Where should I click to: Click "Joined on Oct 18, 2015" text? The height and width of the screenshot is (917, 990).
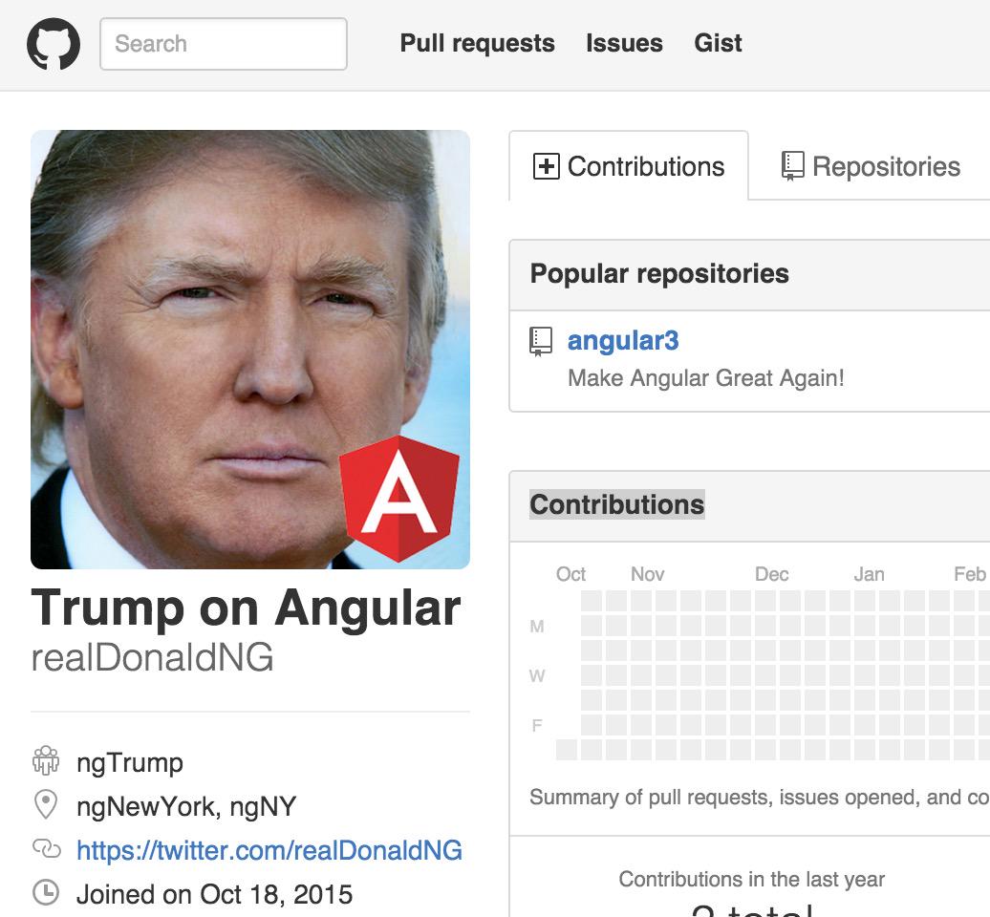[x=215, y=894]
